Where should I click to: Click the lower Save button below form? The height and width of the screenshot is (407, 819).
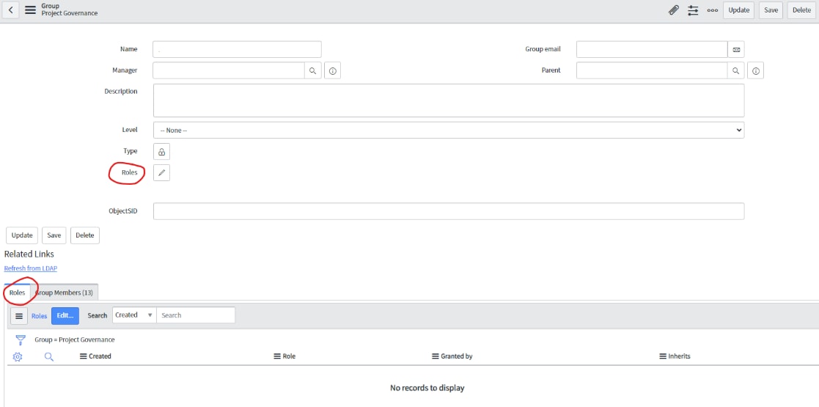pyautogui.click(x=54, y=235)
